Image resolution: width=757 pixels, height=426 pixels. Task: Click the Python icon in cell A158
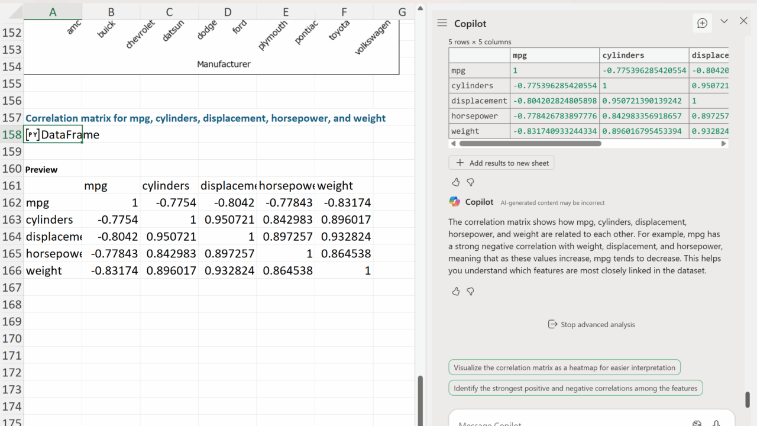click(33, 135)
